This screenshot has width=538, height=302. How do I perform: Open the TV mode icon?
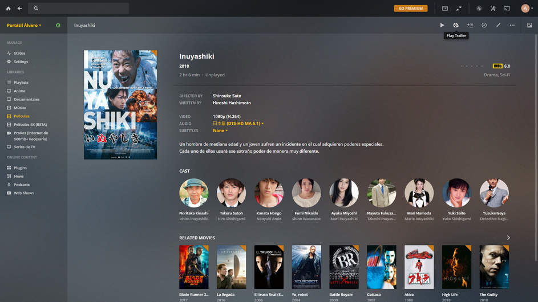444,8
